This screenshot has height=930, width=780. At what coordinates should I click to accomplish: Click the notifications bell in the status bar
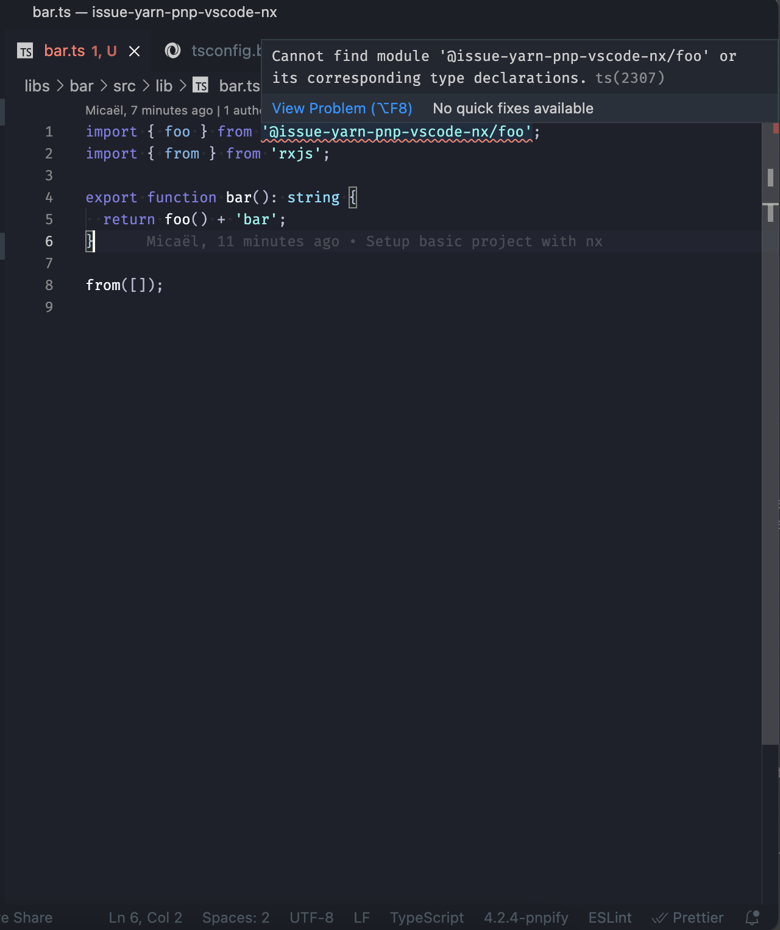tap(751, 917)
